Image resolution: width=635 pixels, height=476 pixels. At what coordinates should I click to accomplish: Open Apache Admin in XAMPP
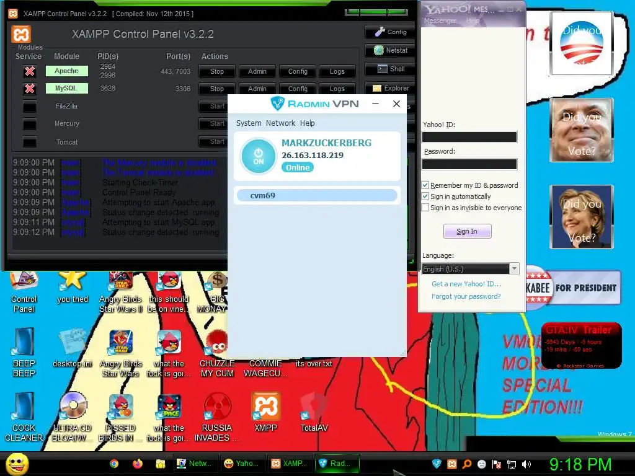257,71
